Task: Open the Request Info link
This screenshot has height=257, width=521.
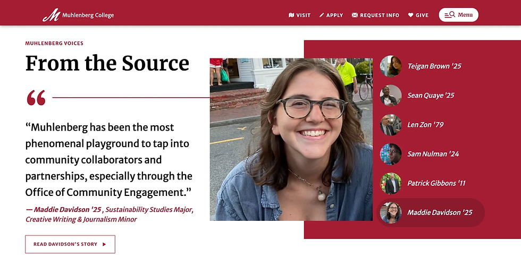Action: (375, 15)
